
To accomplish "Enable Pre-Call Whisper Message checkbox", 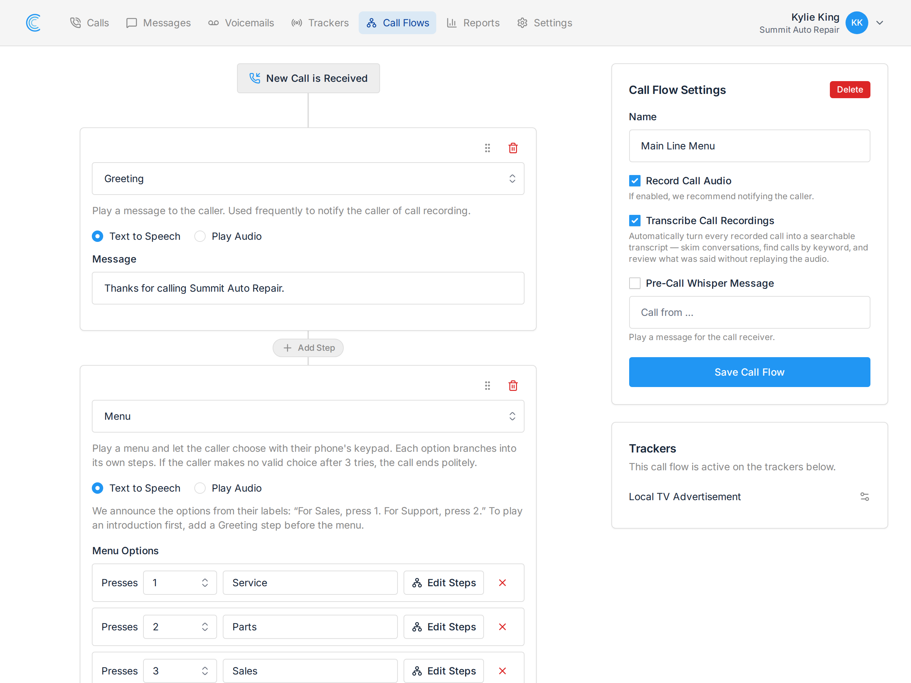I will pyautogui.click(x=634, y=283).
